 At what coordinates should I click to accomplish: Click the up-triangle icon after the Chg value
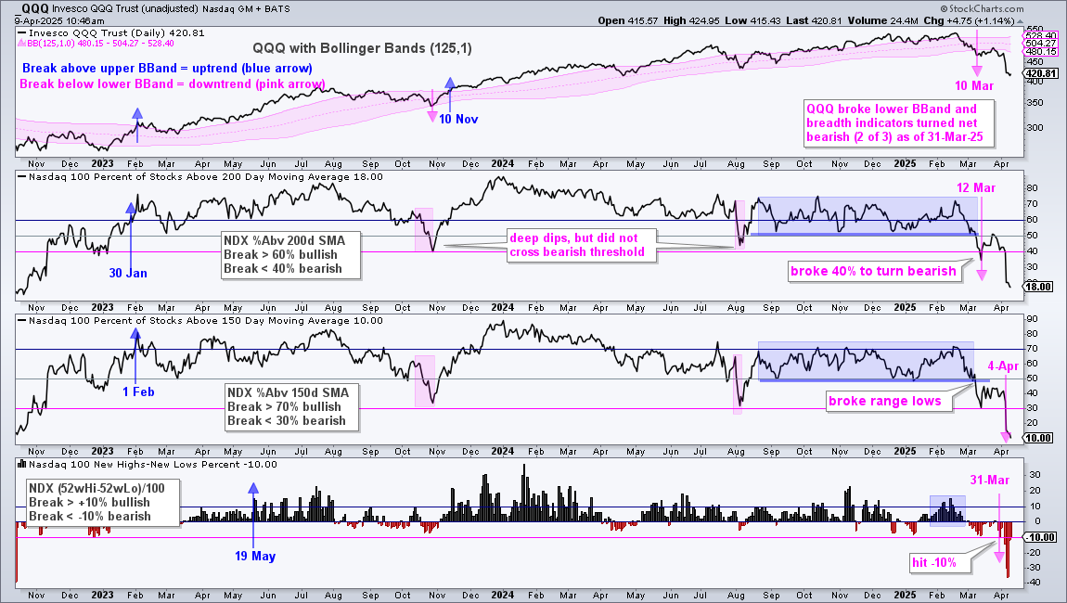point(1020,21)
